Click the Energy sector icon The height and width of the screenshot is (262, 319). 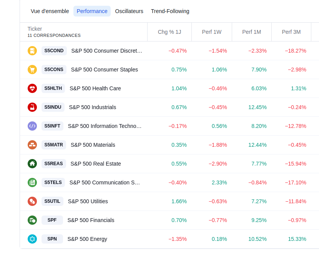(32, 239)
